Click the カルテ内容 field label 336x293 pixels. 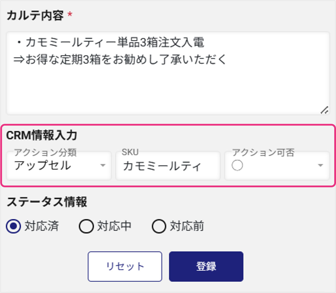pos(35,16)
